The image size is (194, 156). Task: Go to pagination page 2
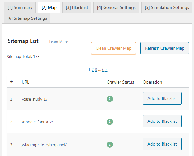pos(93,70)
